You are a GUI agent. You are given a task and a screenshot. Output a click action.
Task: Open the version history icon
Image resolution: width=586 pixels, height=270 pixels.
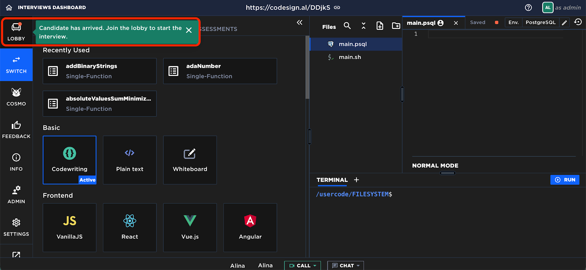[578, 22]
